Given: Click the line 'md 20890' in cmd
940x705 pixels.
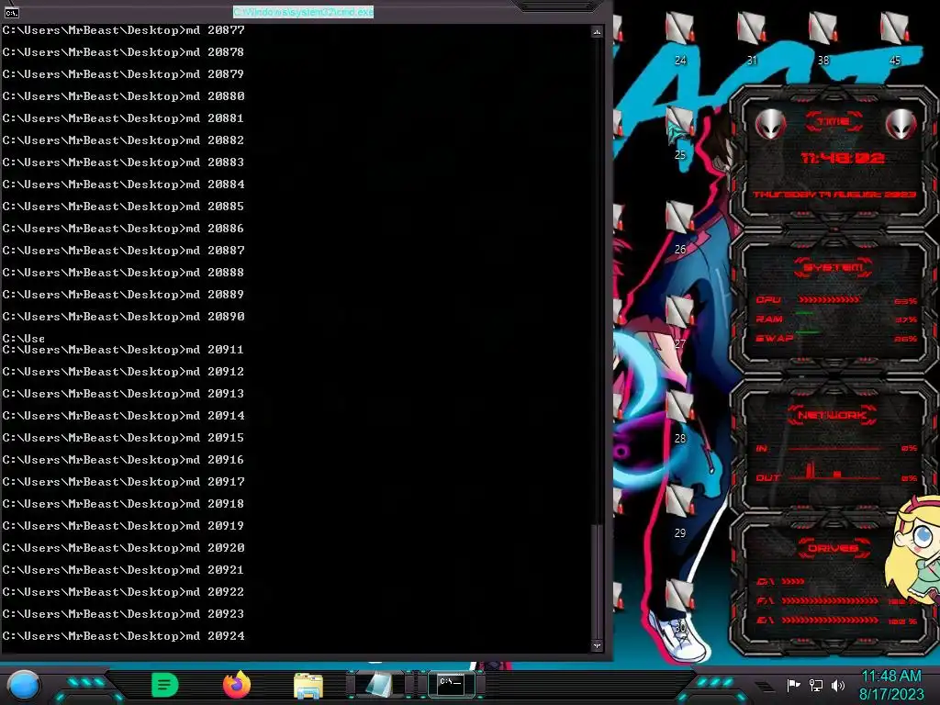Looking at the screenshot, I should (124, 317).
